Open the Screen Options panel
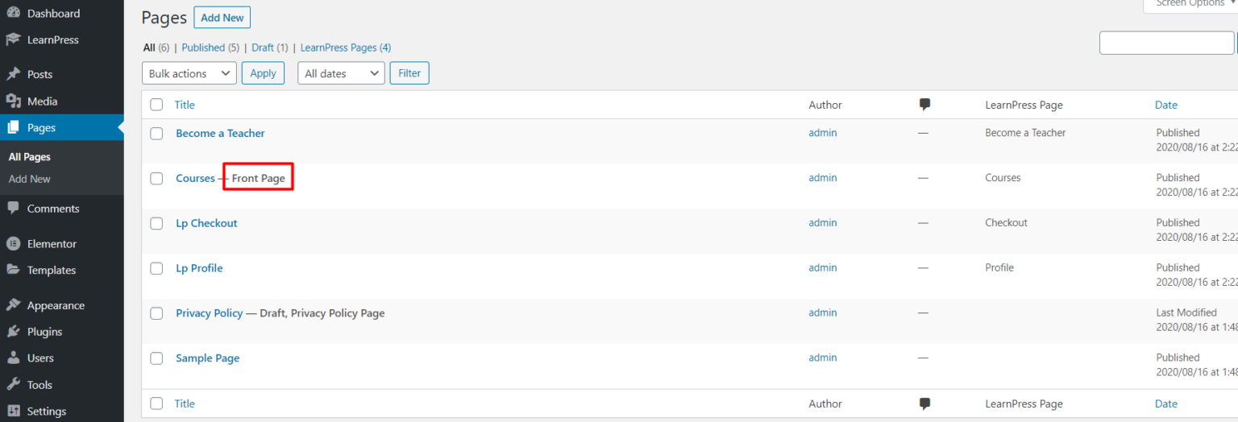Image resolution: width=1238 pixels, height=422 pixels. (1190, 4)
